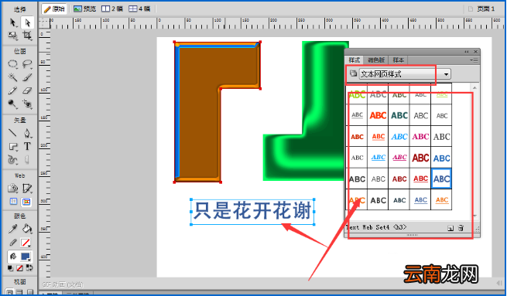The height and width of the screenshot is (296, 507).
Task: Select the Text tool
Action: pos(27,146)
